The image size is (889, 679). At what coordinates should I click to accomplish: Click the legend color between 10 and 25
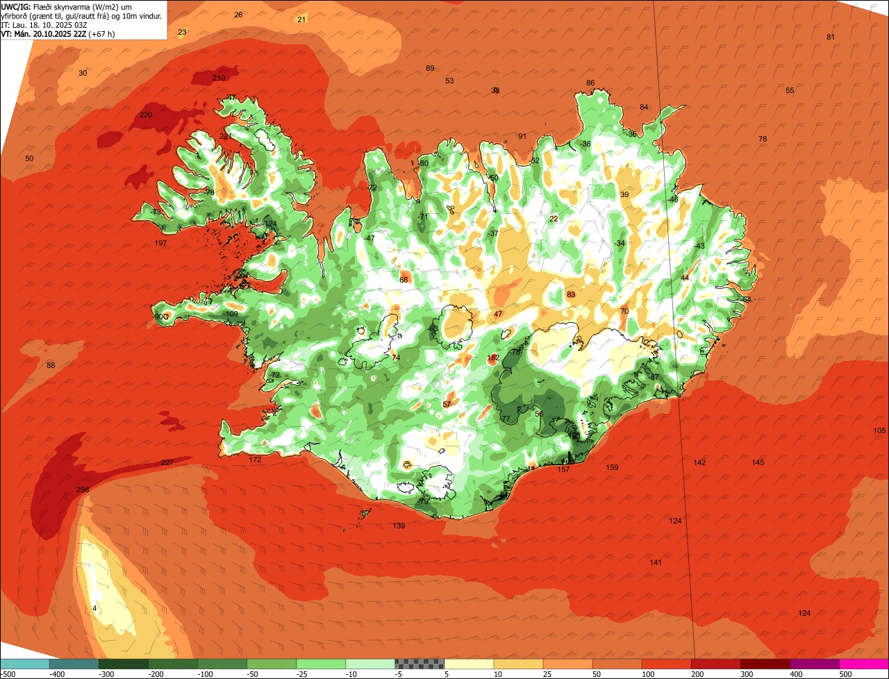tap(519, 664)
